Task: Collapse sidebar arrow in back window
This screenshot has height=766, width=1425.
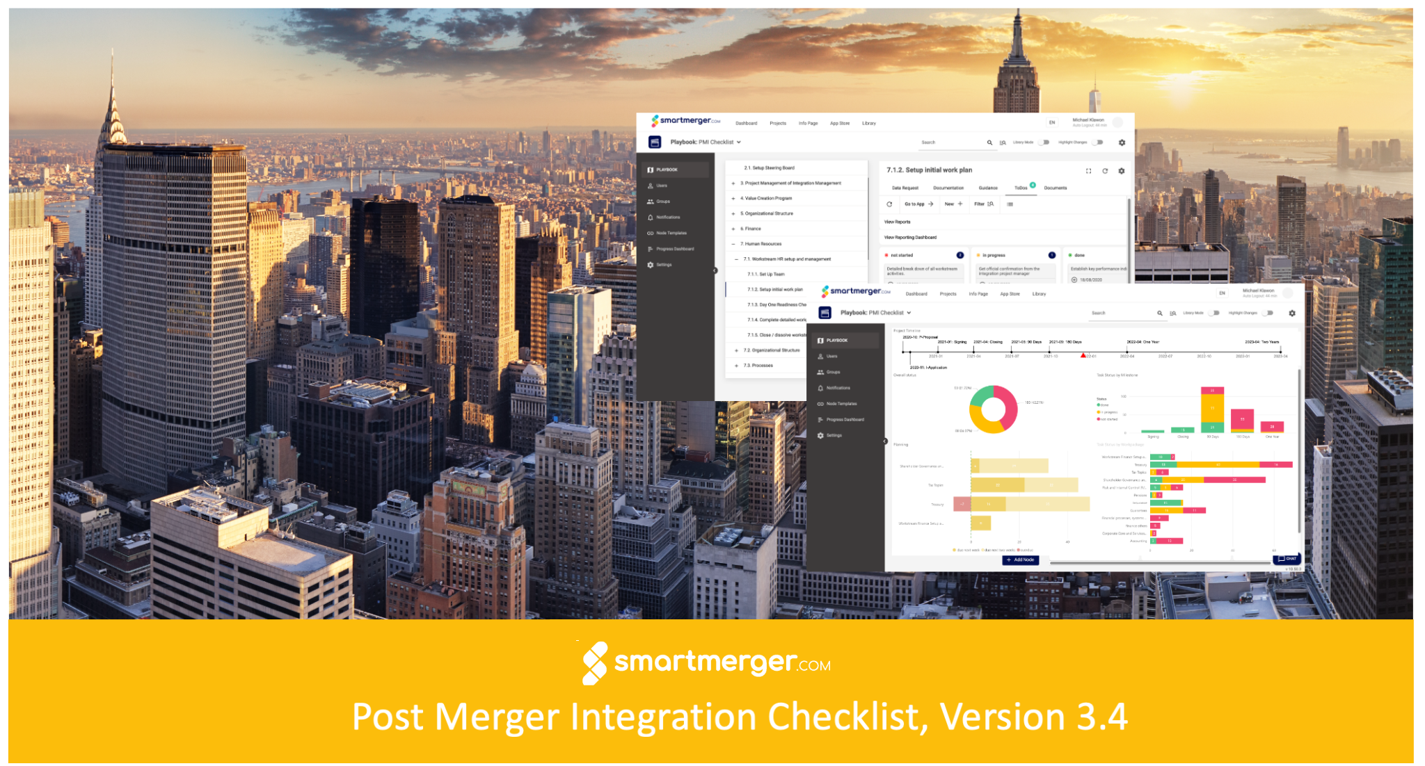Action: pyautogui.click(x=715, y=270)
